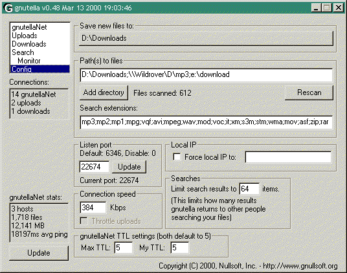Open the Search section

point(40,52)
